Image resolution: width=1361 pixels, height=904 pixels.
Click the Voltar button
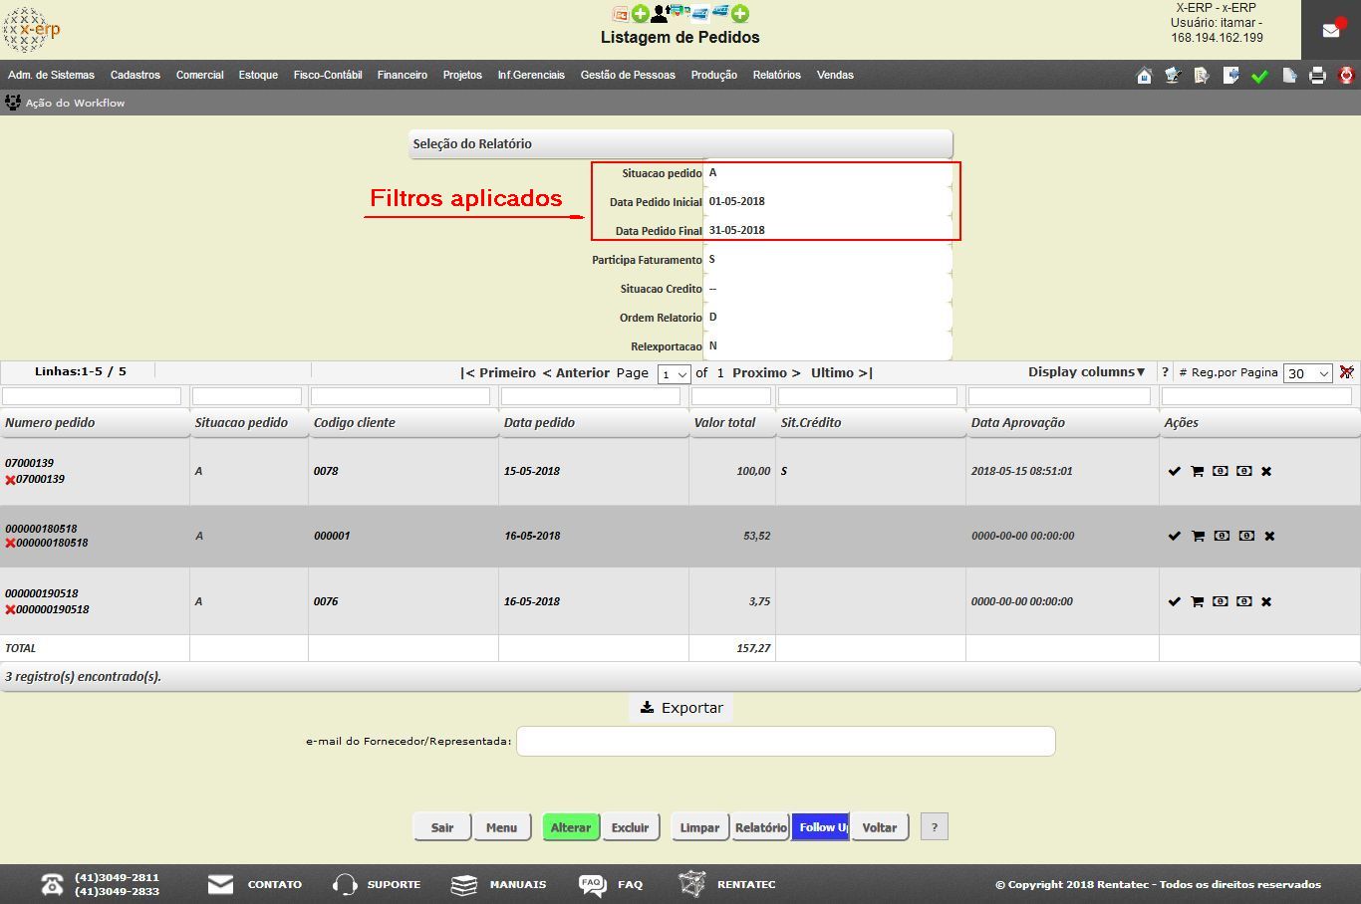coord(880,827)
